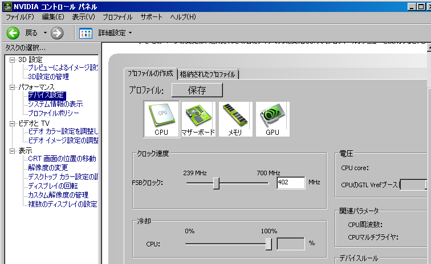
Task: Open 解像度の変更 link
Action: (x=48, y=168)
